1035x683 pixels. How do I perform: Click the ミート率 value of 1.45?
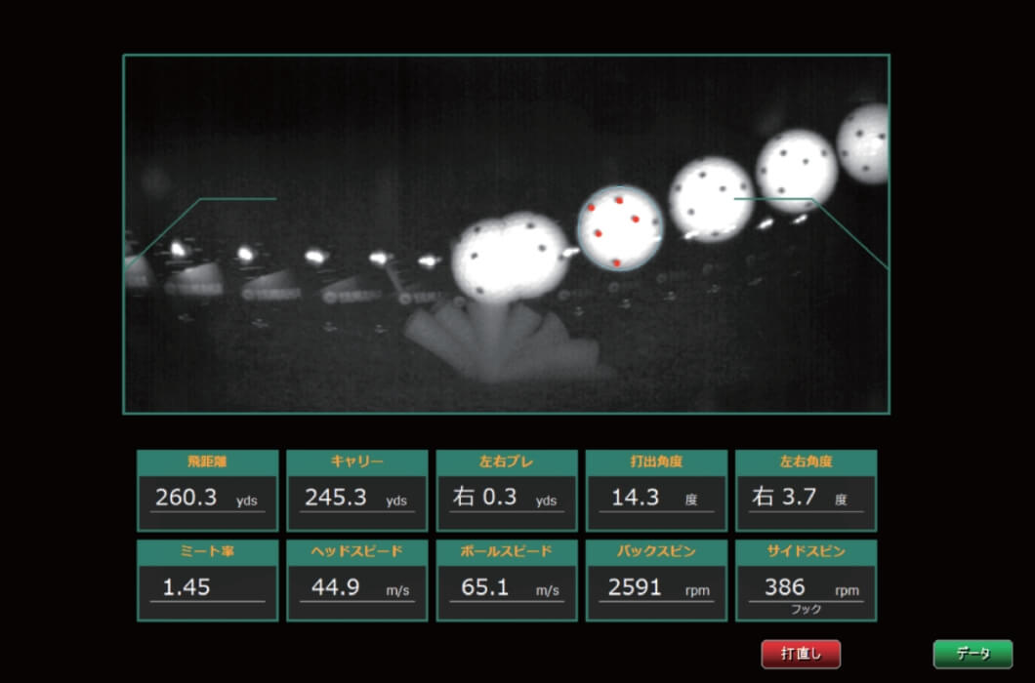pos(207,588)
